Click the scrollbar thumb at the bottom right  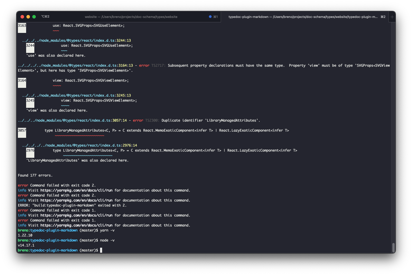pos(394,248)
